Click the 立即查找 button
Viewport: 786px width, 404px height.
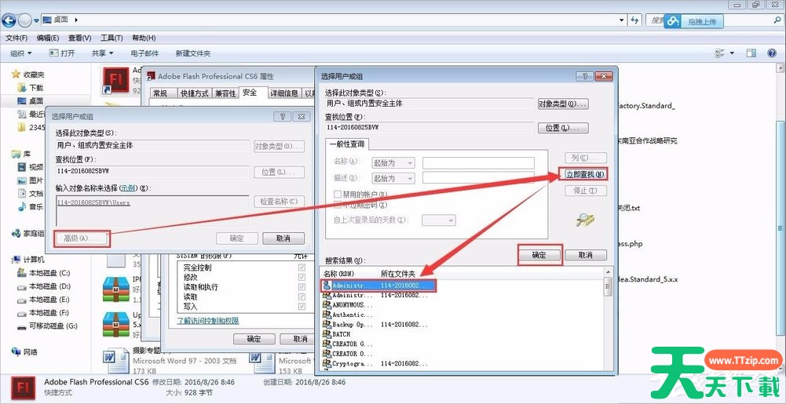point(586,173)
